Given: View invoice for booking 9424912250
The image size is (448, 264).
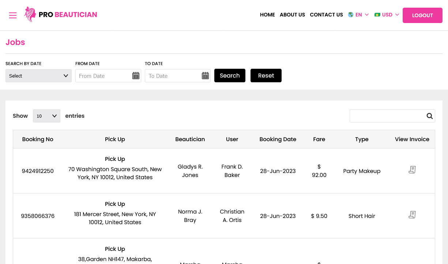Looking at the screenshot, I should click(412, 170).
